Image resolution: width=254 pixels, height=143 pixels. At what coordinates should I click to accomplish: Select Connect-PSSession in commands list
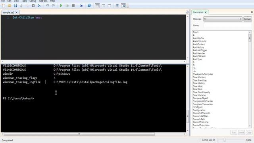click(201, 113)
